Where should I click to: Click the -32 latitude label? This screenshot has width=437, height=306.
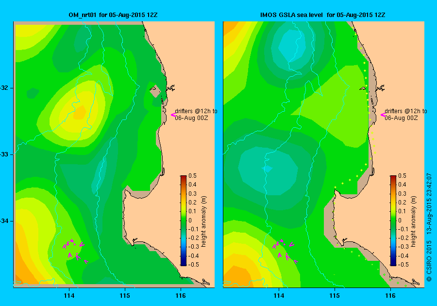tap(5, 88)
